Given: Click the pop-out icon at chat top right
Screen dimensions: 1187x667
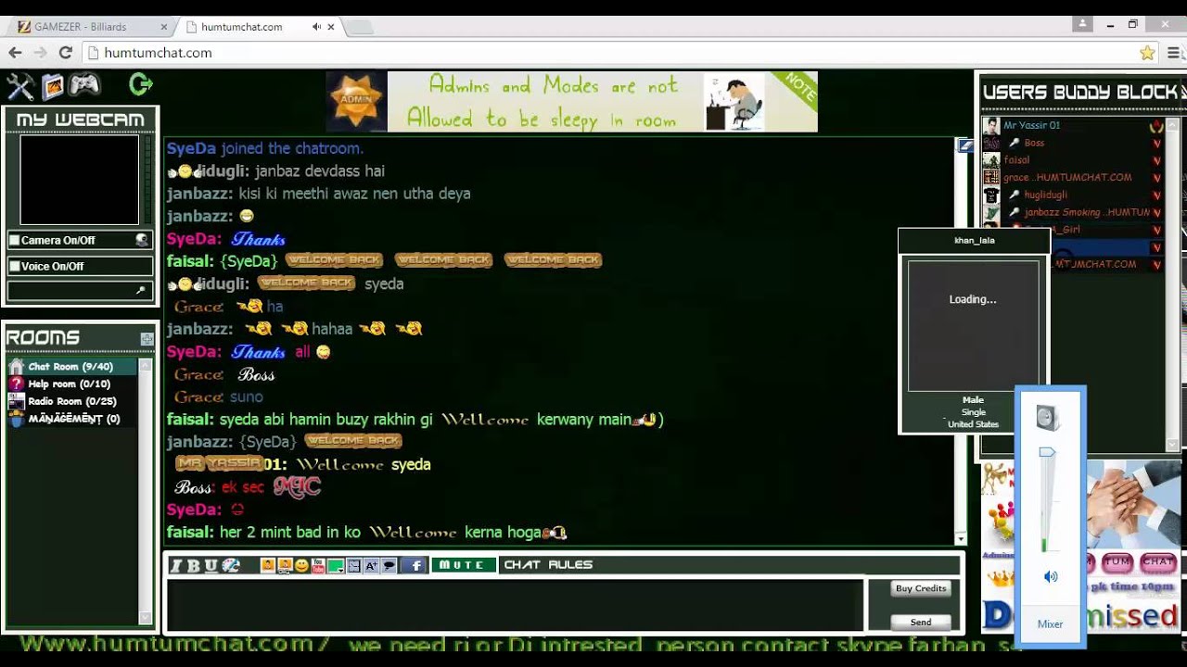Looking at the screenshot, I should click(x=964, y=145).
